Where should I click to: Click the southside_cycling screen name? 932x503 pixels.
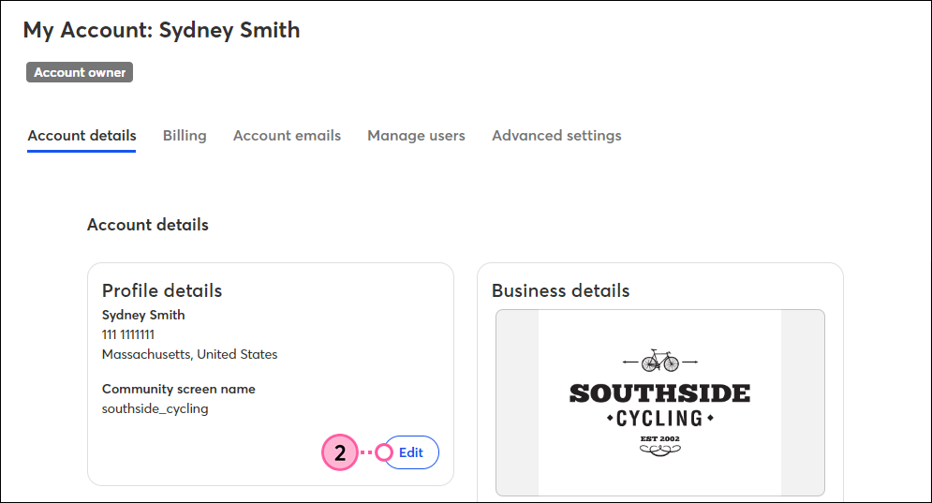(155, 408)
